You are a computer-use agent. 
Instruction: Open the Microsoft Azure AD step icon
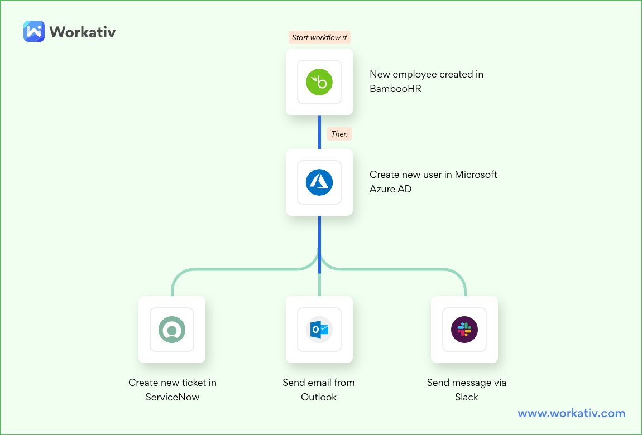point(319,182)
